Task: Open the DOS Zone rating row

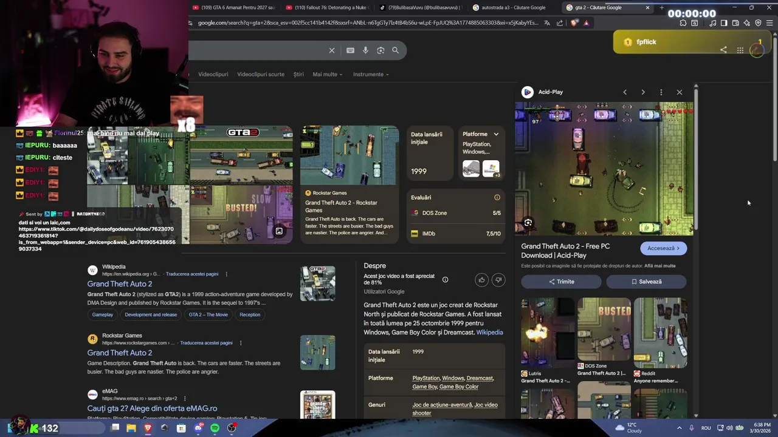Action: coord(456,213)
